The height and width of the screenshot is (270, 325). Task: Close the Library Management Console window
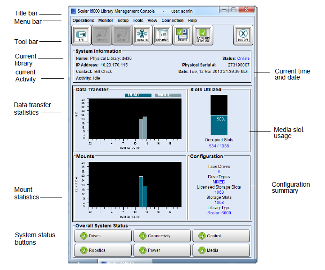point(246,9)
